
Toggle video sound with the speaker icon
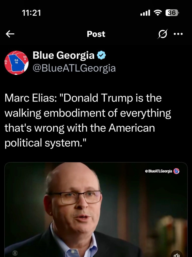click(177, 254)
